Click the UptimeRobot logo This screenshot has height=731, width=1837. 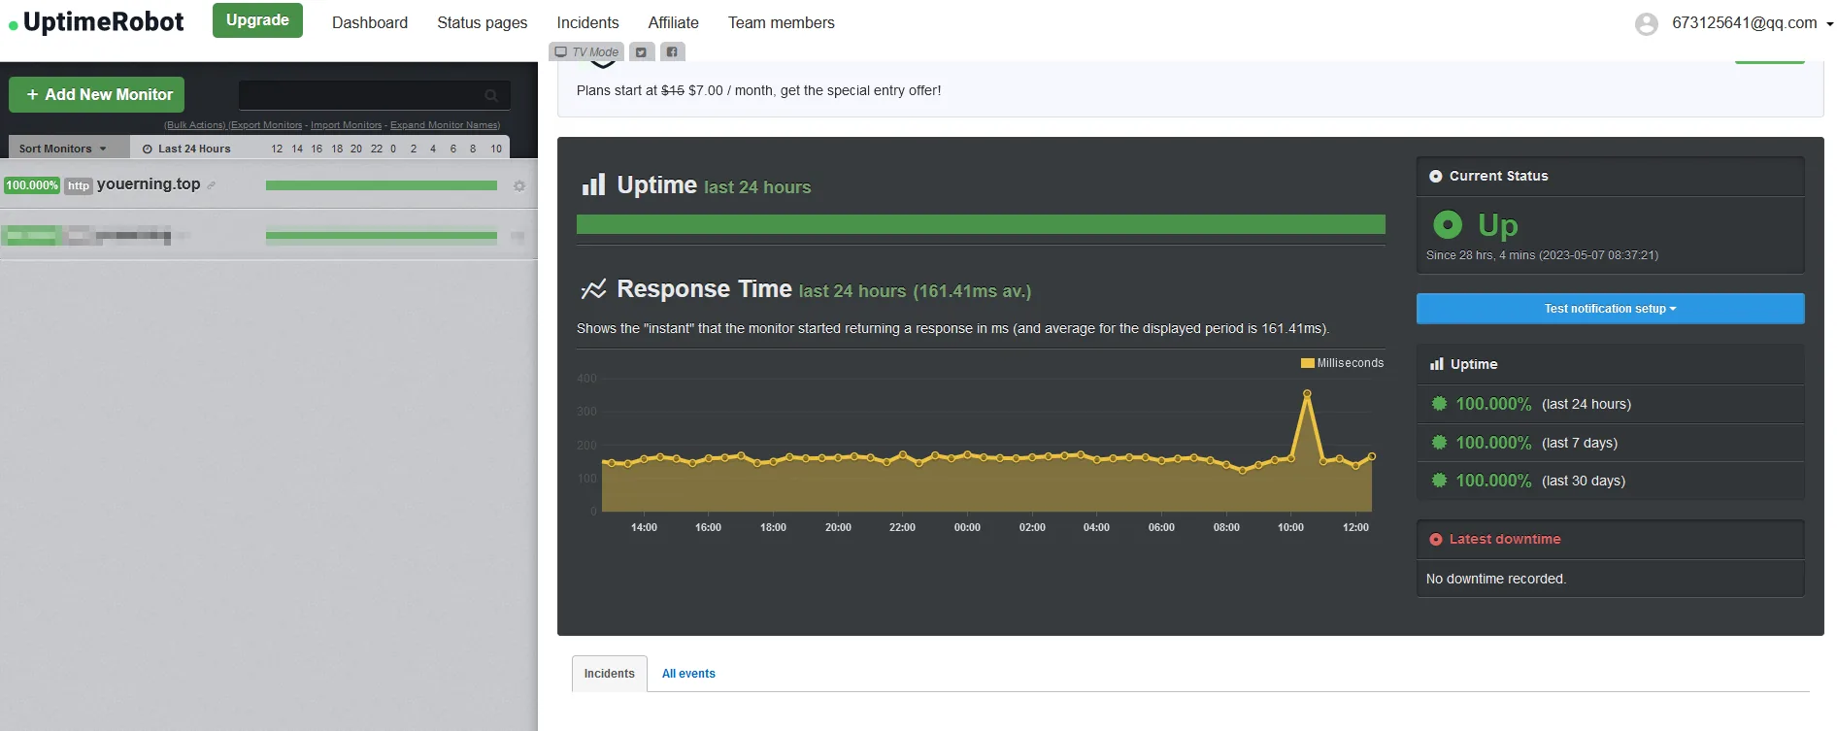tap(96, 22)
